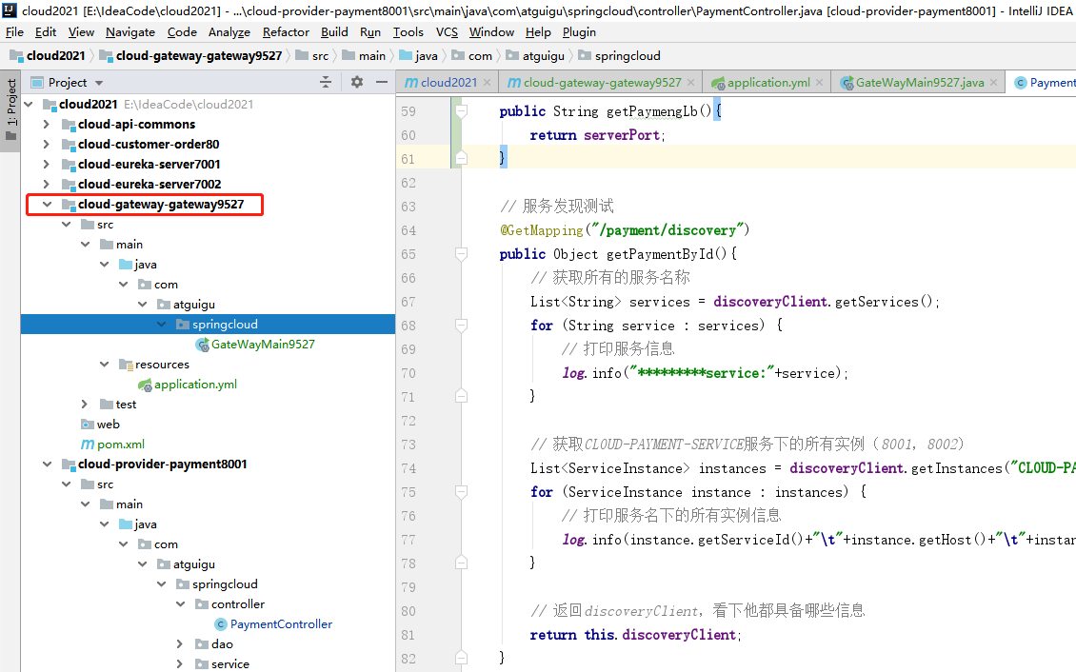Open the Tools menu
This screenshot has width=1076, height=672.
click(x=408, y=32)
